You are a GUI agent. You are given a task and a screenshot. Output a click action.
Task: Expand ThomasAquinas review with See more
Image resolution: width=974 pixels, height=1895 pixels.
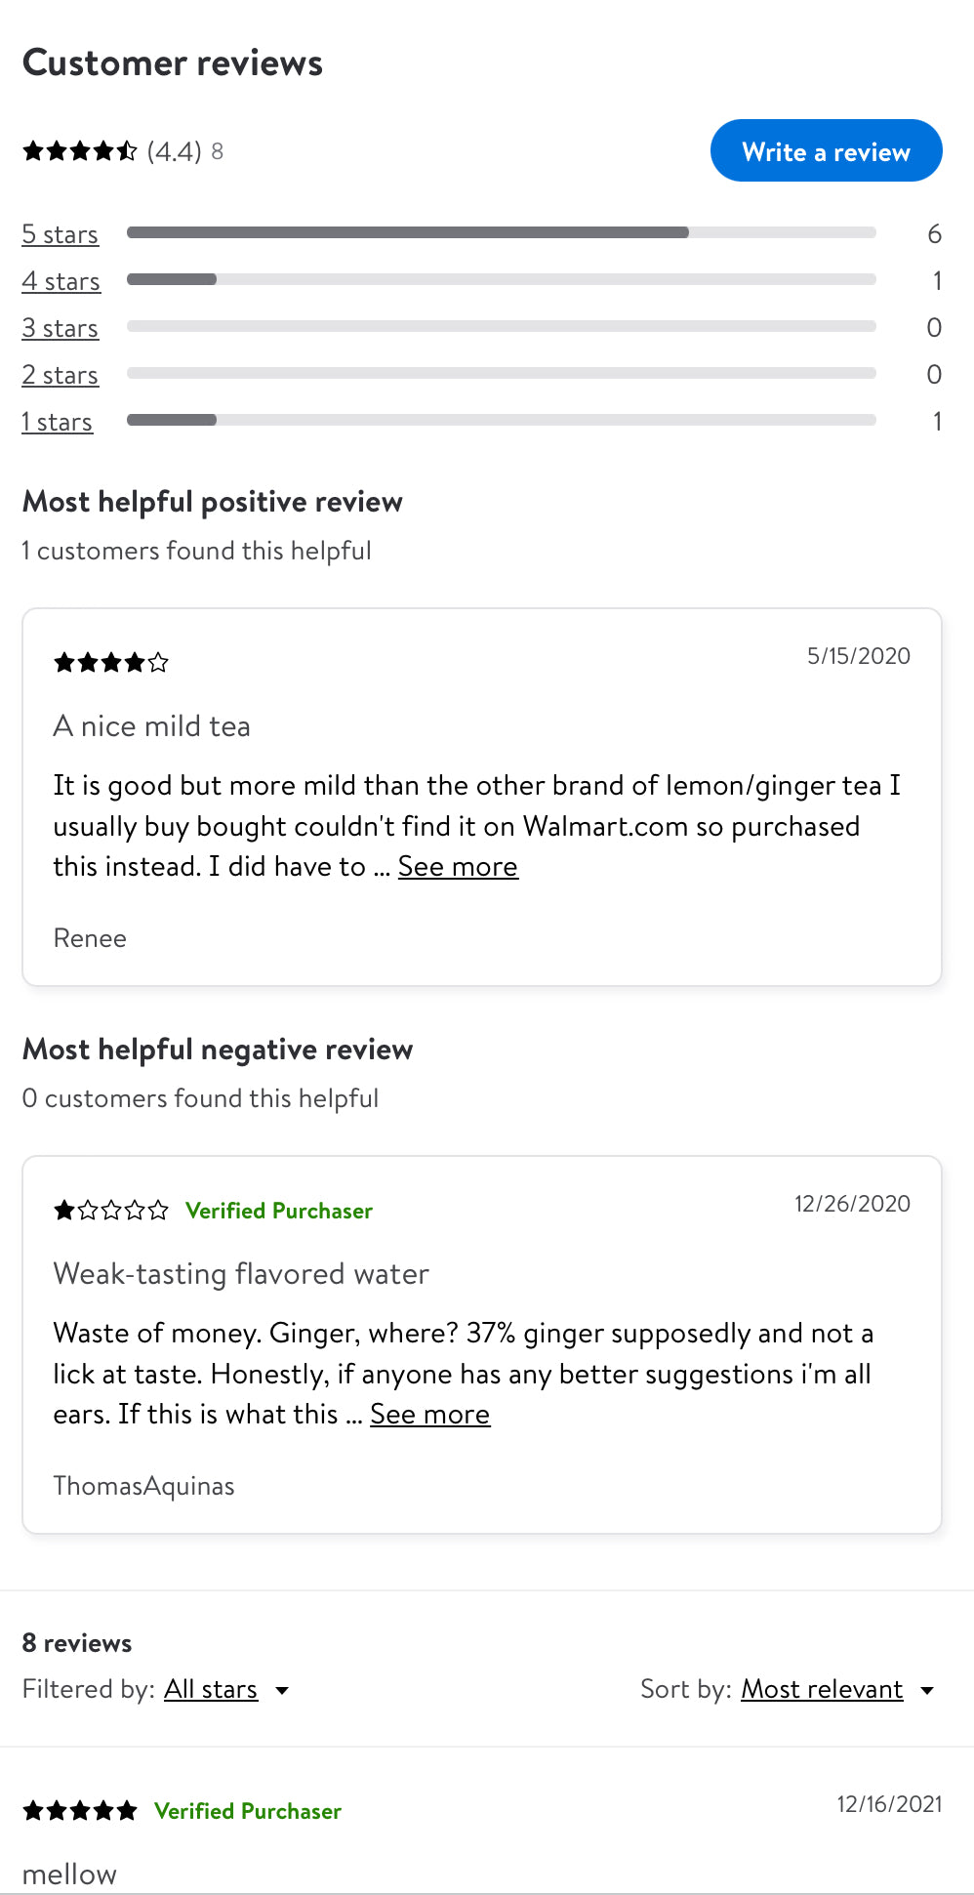click(429, 1415)
